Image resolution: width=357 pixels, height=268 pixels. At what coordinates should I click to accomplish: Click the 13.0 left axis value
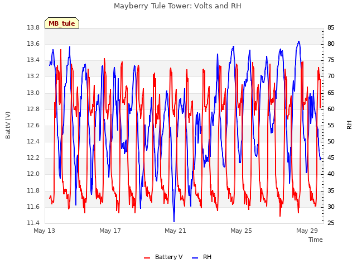tap(33, 93)
